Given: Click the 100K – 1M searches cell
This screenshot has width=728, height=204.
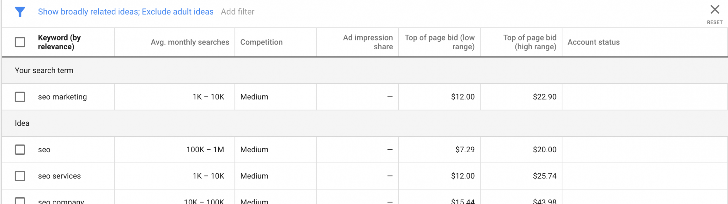Looking at the screenshot, I should pyautogui.click(x=205, y=150).
